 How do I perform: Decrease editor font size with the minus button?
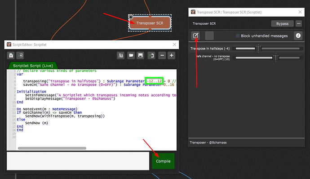click(x=162, y=55)
